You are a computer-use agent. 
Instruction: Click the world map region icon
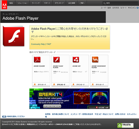4,117
